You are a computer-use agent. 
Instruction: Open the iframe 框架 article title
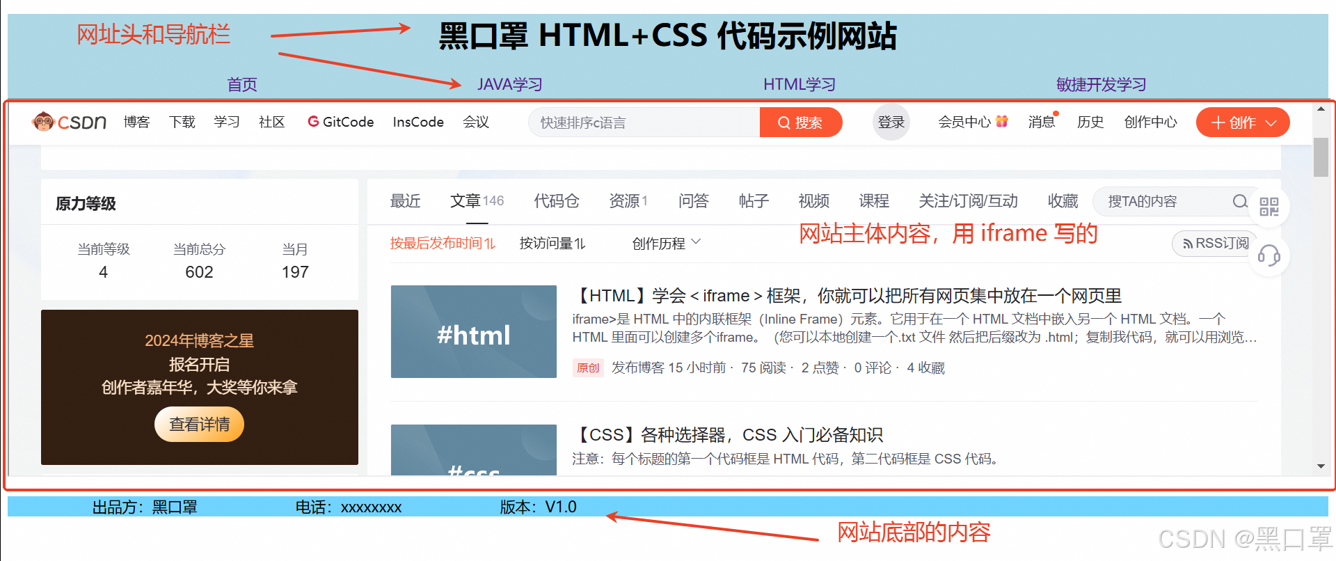847,296
